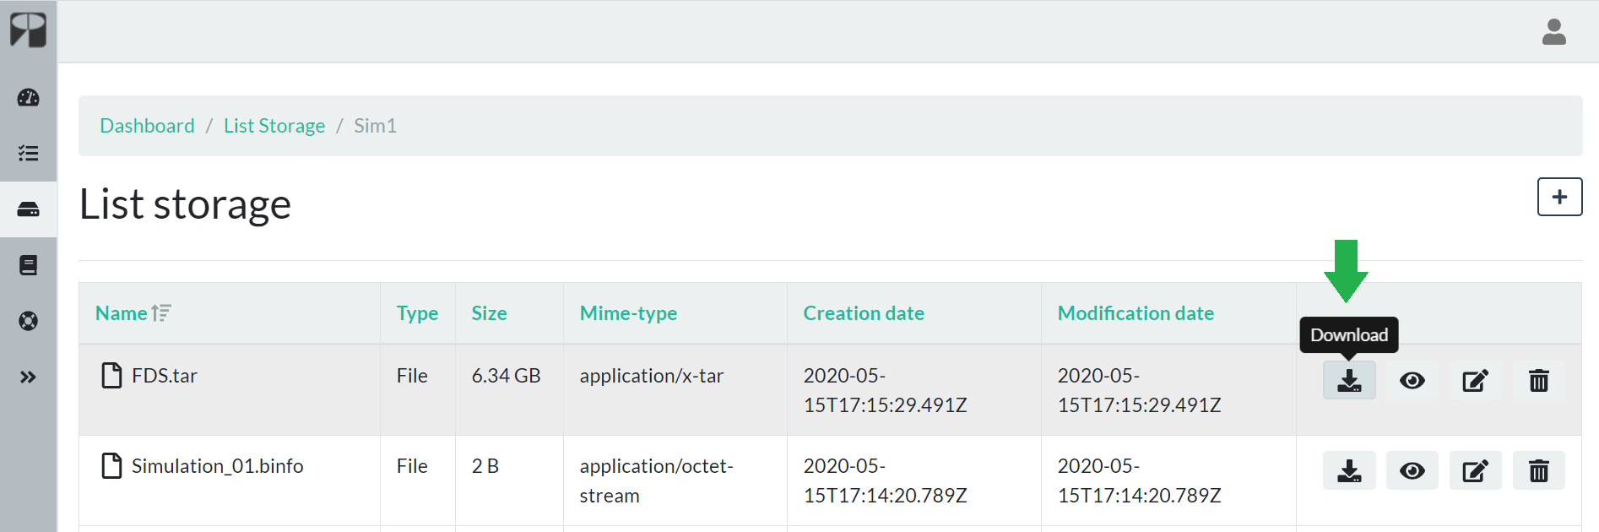The image size is (1599, 532).
Task: Go to Dashboard breadcrumb link
Action: 147,126
